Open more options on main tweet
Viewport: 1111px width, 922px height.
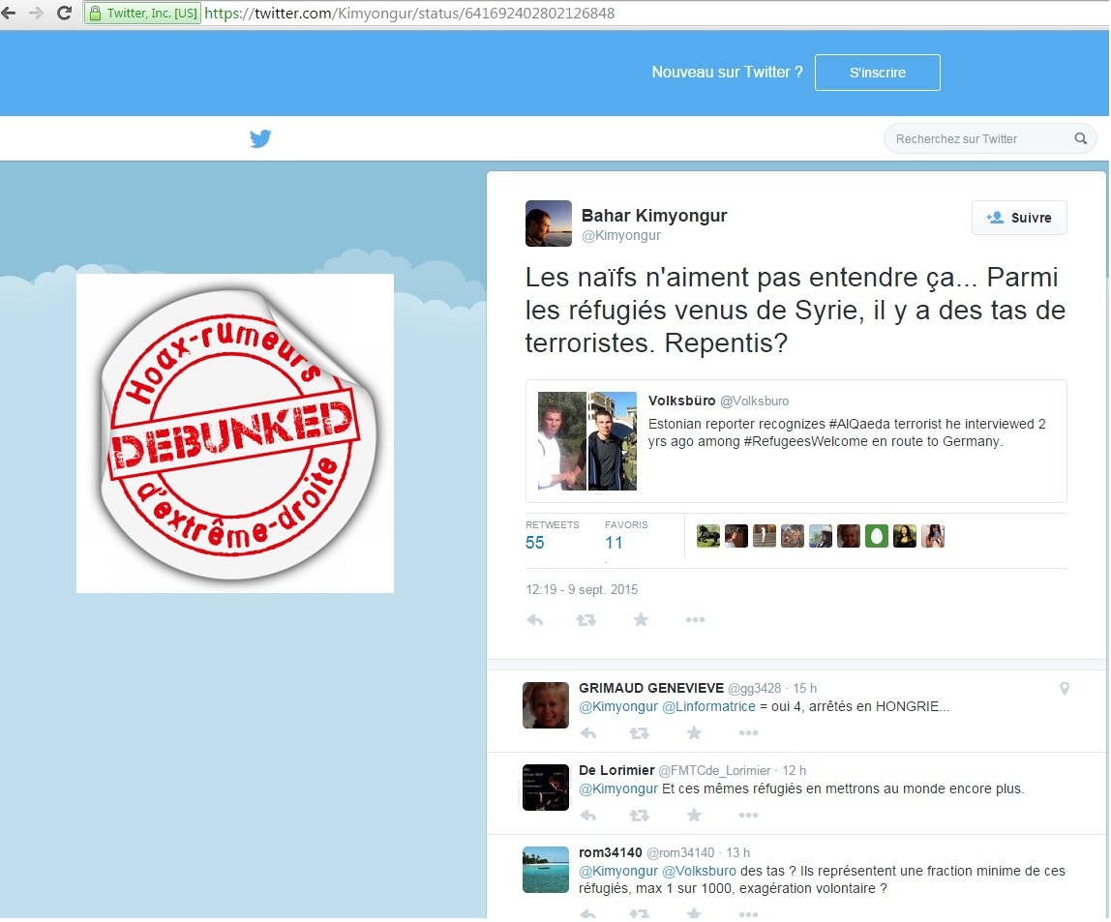(695, 620)
